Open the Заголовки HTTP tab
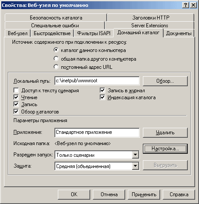This screenshot has width=199, height=204. click(x=151, y=18)
